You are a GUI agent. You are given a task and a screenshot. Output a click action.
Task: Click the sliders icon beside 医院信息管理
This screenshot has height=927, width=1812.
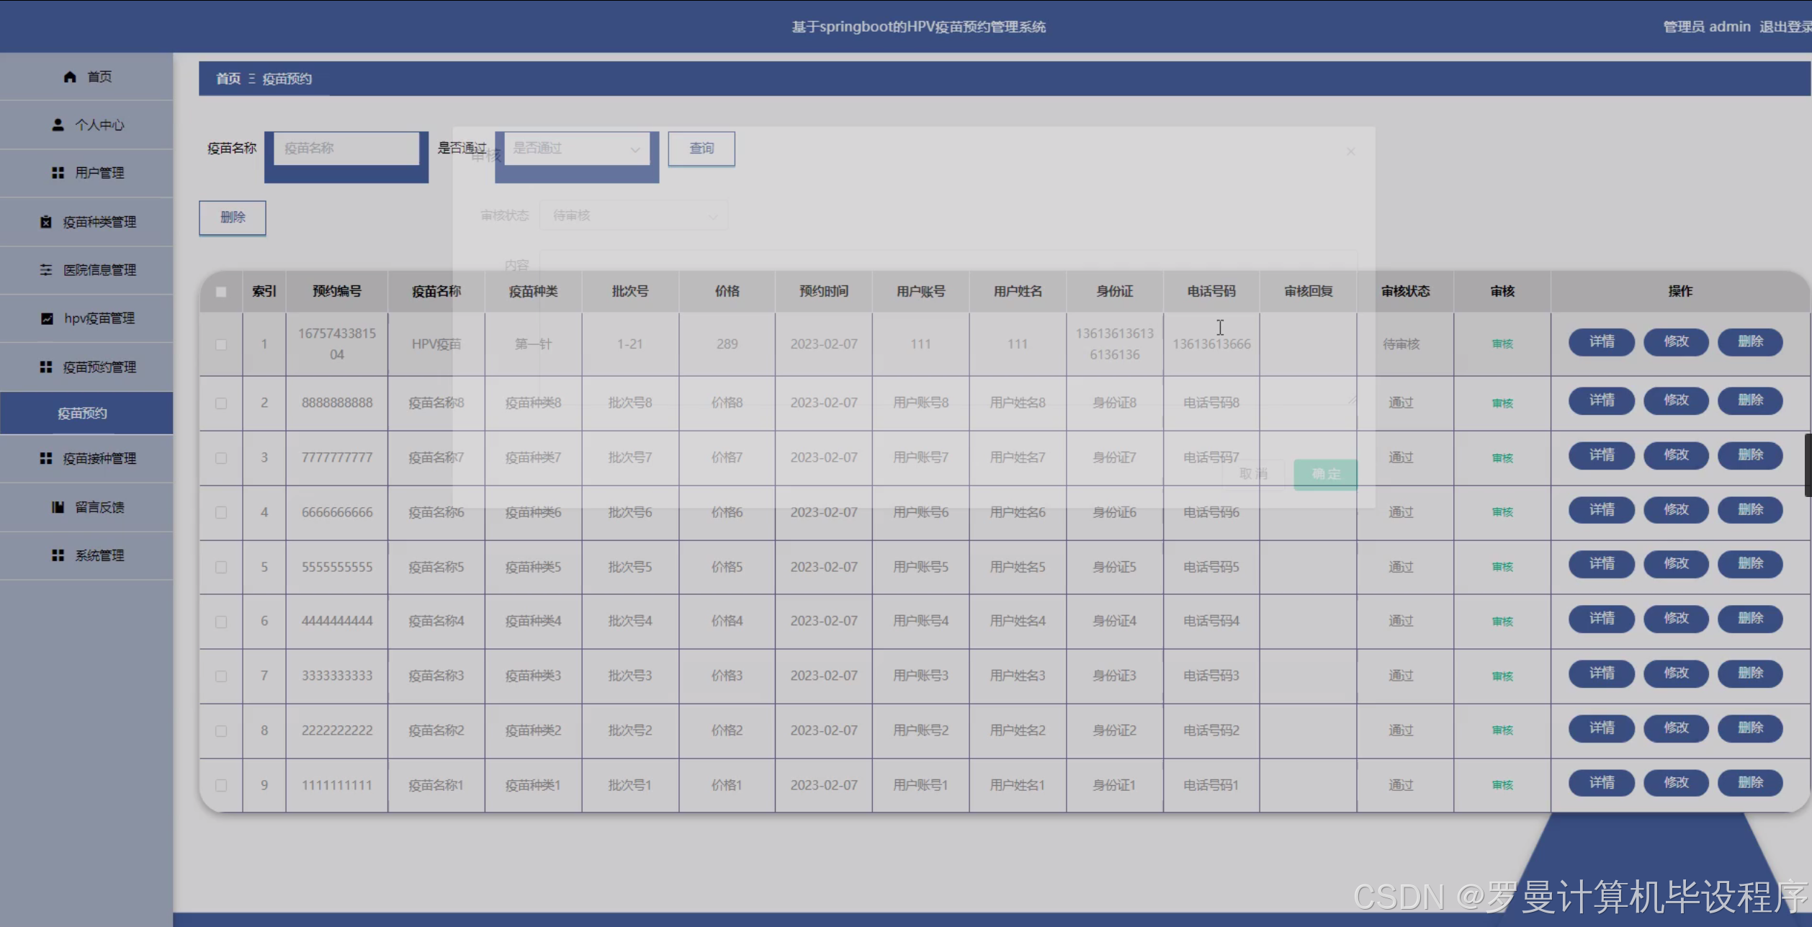click(x=46, y=270)
